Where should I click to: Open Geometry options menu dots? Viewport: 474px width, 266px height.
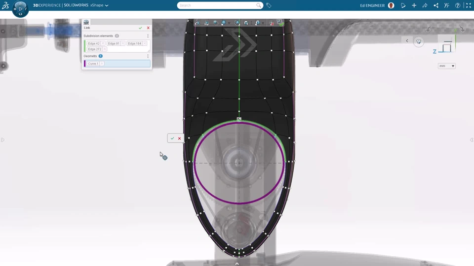[x=148, y=56]
